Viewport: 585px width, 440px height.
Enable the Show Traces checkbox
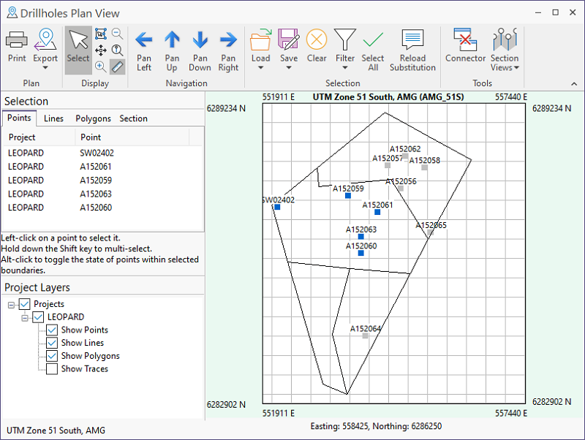pyautogui.click(x=52, y=370)
